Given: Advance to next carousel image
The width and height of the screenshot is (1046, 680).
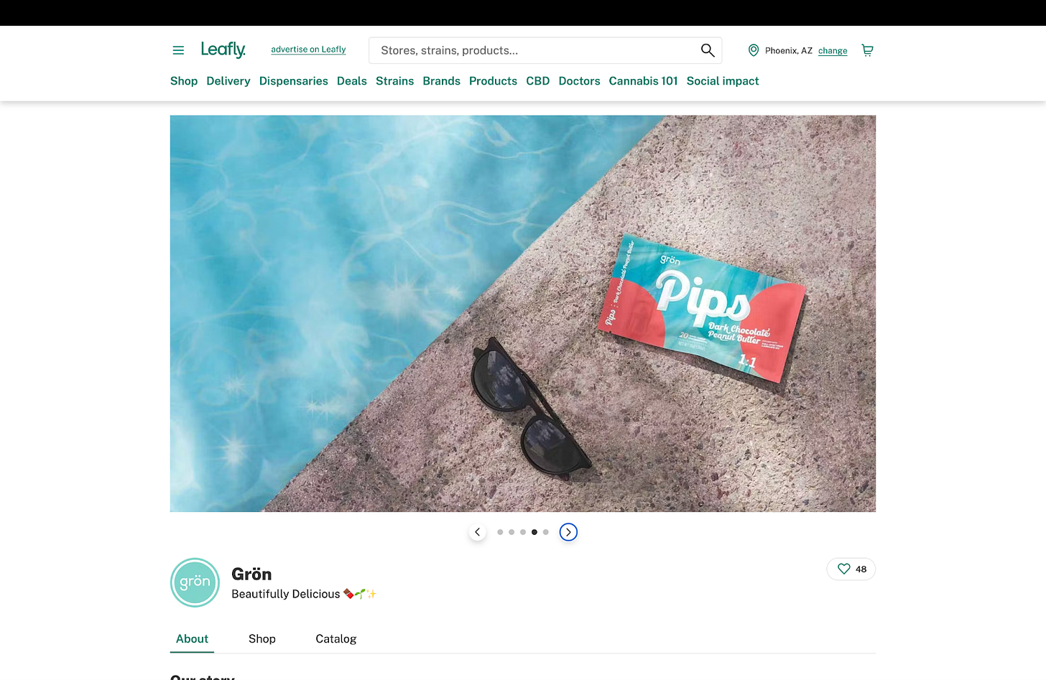Looking at the screenshot, I should tap(568, 532).
